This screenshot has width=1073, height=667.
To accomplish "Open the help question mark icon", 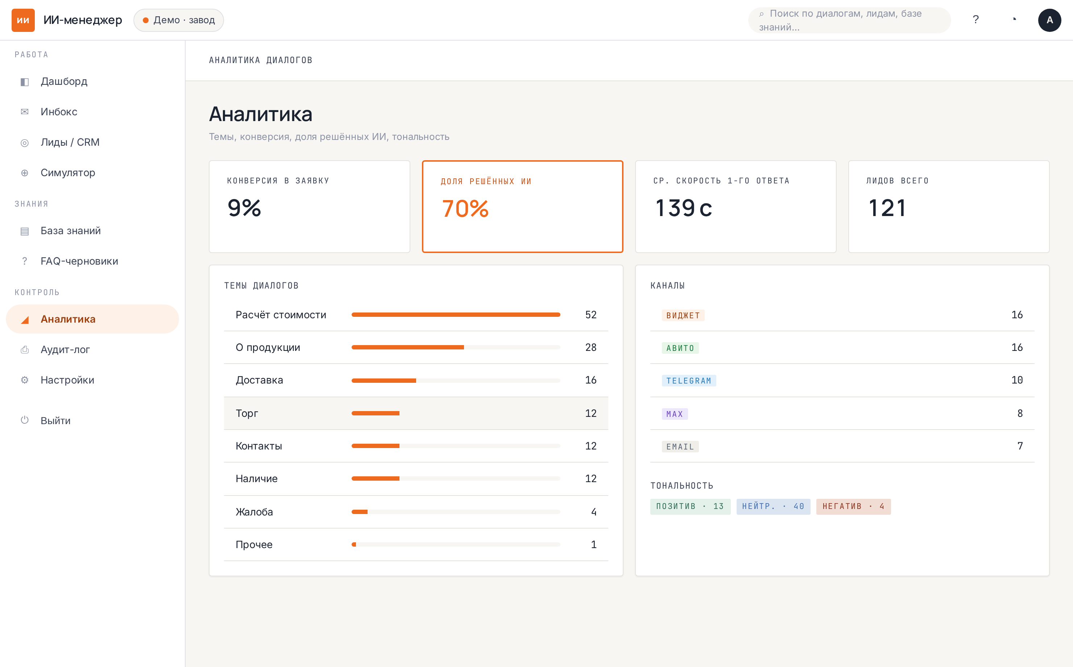I will coord(975,20).
